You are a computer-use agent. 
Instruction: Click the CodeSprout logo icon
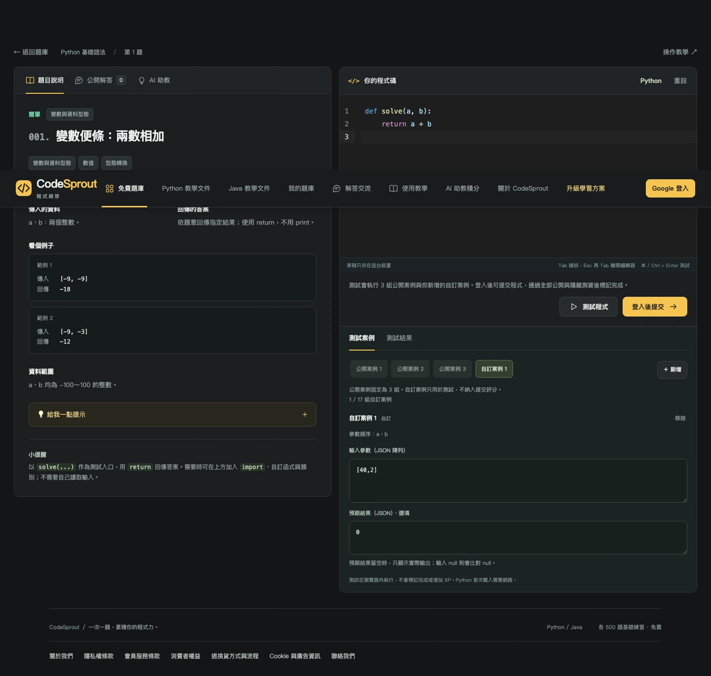tap(24, 188)
